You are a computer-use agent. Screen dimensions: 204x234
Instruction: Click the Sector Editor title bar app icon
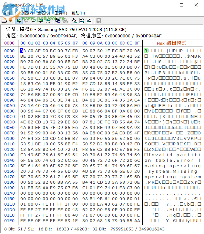click(6, 5)
